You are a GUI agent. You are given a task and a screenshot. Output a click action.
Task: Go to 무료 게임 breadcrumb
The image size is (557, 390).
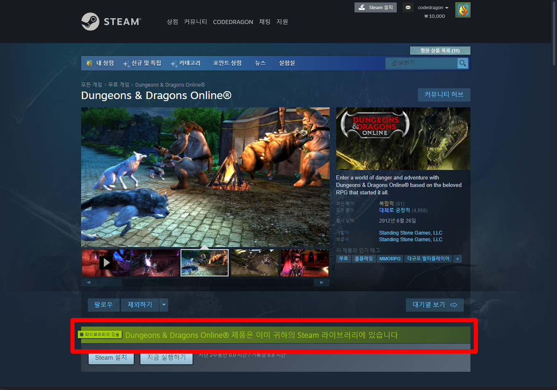click(119, 85)
